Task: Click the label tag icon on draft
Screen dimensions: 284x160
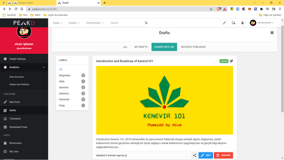Action: [231, 61]
